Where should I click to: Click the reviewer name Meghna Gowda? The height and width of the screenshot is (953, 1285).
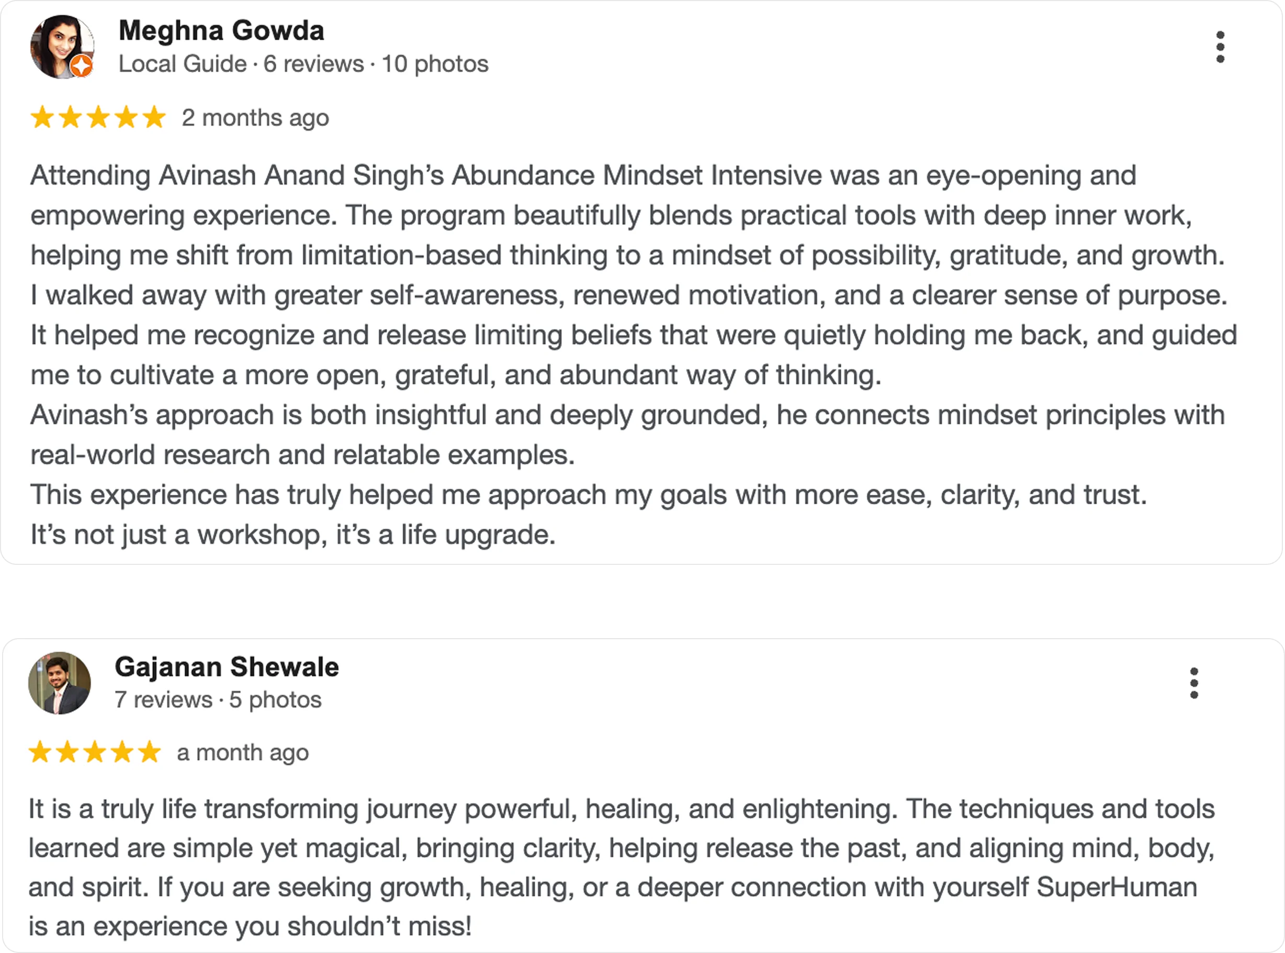[221, 30]
